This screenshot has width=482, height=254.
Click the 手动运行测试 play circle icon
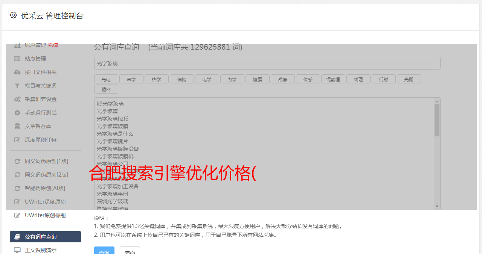point(17,113)
